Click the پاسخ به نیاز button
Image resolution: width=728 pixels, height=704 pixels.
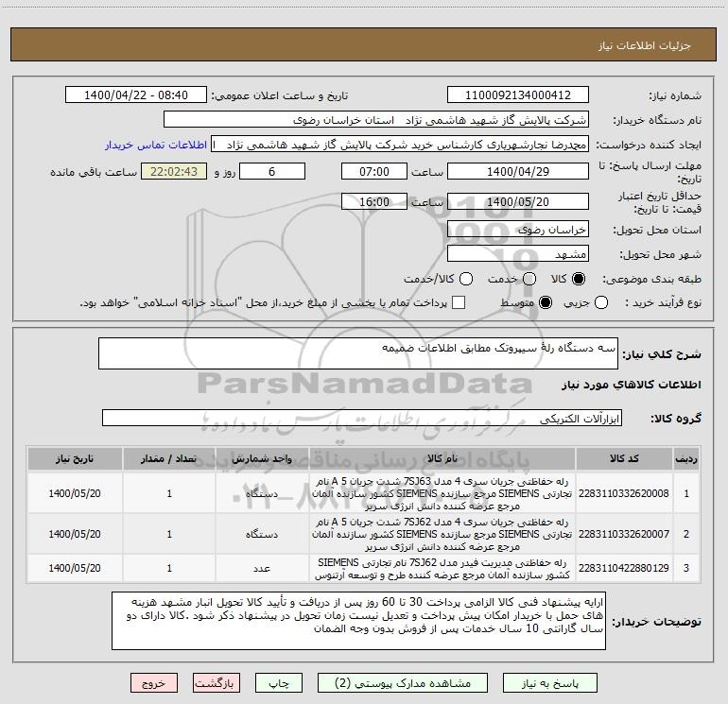549,683
